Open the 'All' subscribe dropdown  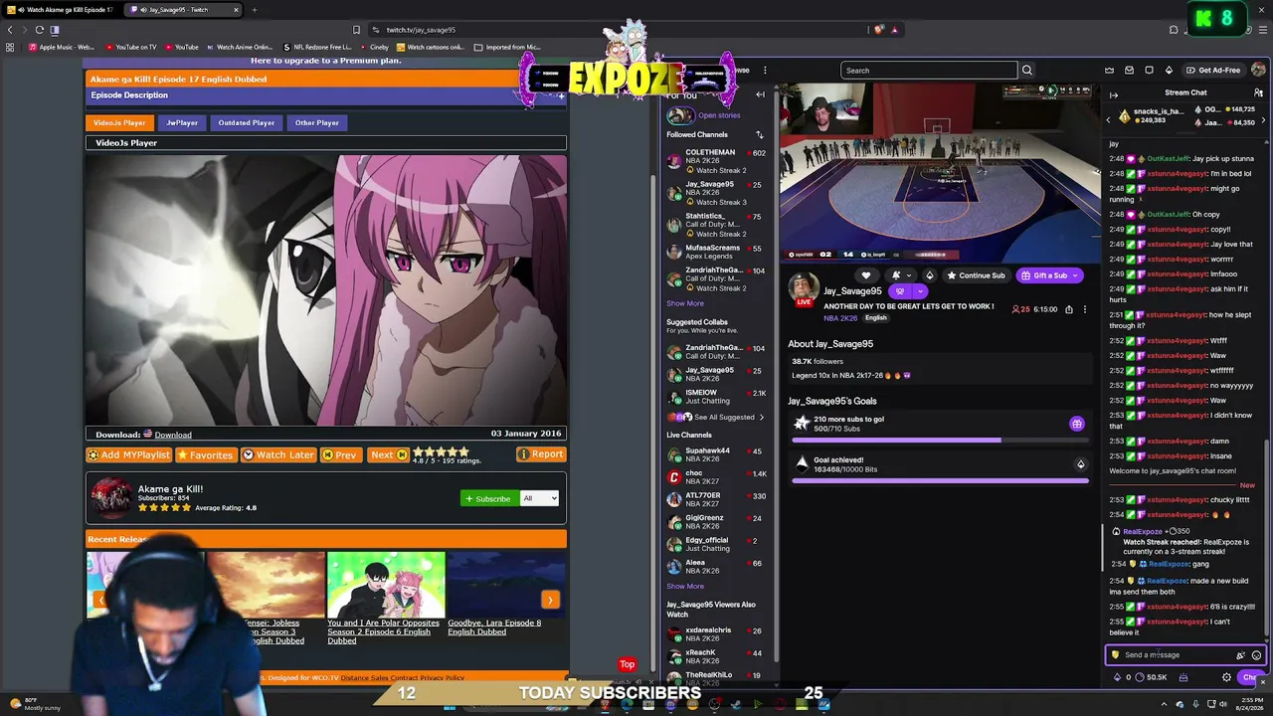click(540, 498)
